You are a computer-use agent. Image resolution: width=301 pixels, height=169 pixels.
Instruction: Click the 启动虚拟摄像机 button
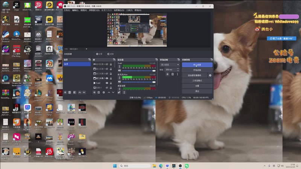point(195,75)
